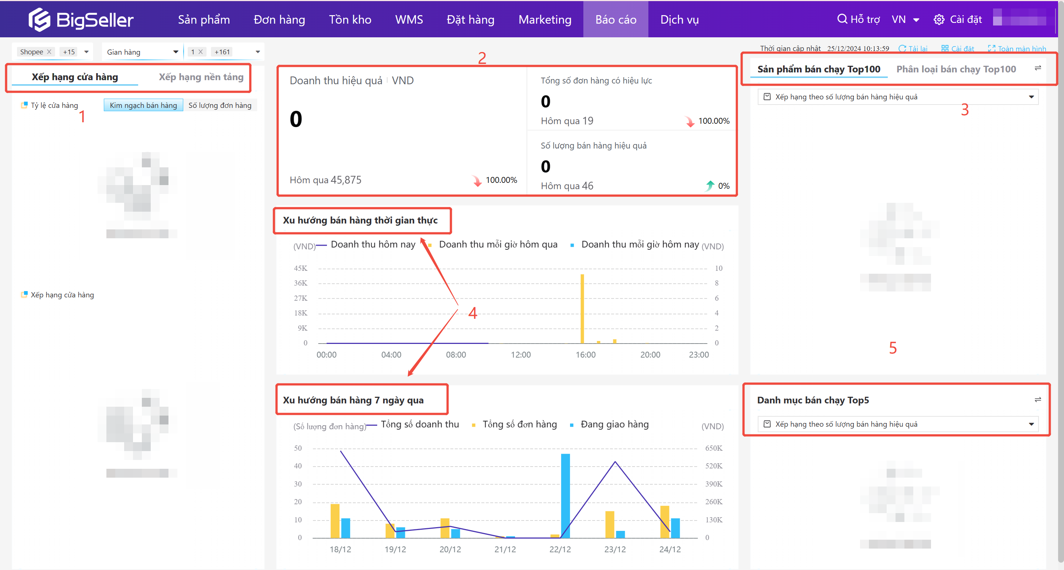This screenshot has width=1064, height=570.
Task: Open Phân loại bán chạy Top100 tab
Action: 956,69
